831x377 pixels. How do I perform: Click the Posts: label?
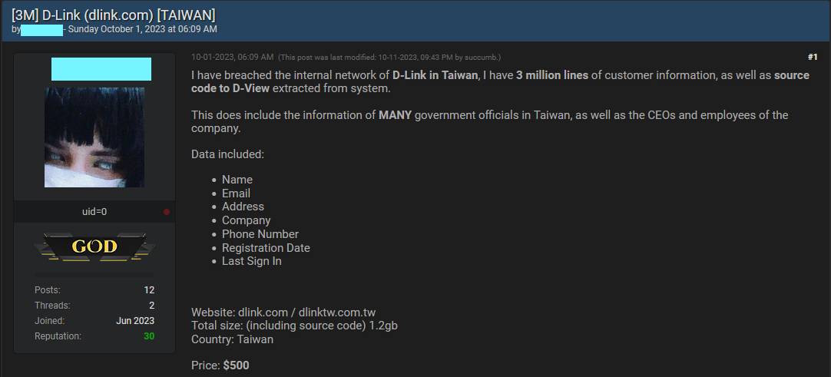(x=47, y=290)
